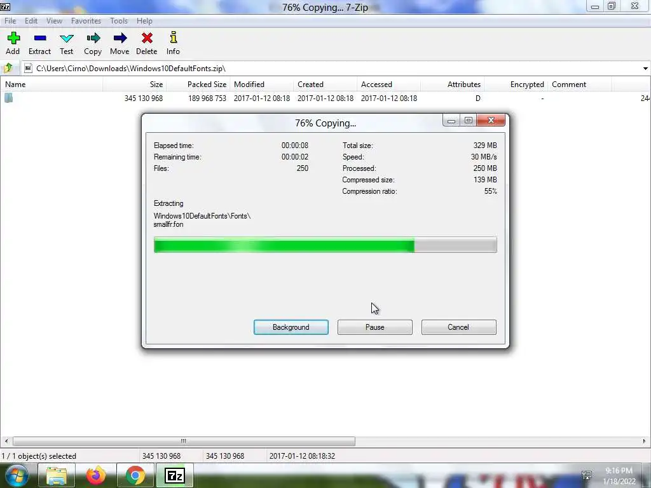Click the scroll left arrow
The width and height of the screenshot is (651, 488).
[x=6, y=441]
